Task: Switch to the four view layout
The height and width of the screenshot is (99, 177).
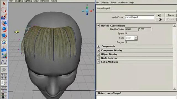Action: pyautogui.click(x=4, y=76)
